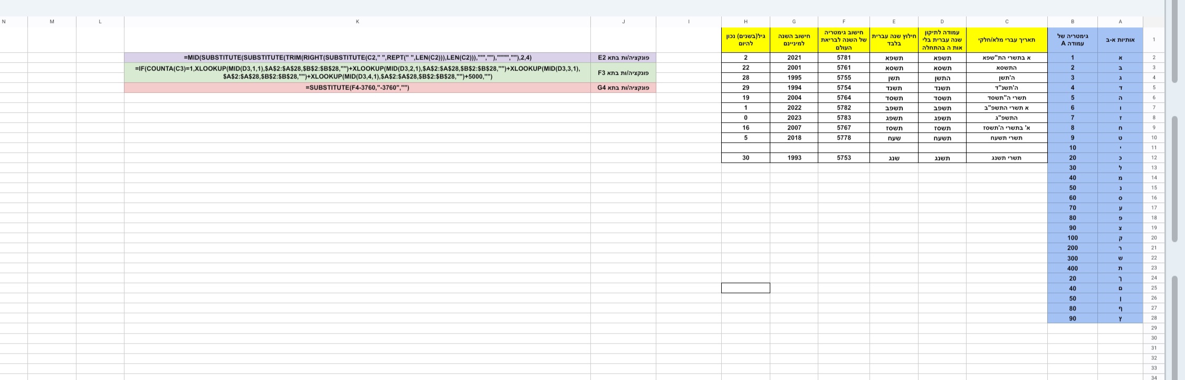Select the 'G4 פונקציה/ות בתא' label cell
The image size is (1185, 380).
point(623,87)
